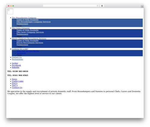The height and width of the screenshot is (127, 150).
Task: Open Testimonials under Harris Childcare Recruitment
Action: 22,45
